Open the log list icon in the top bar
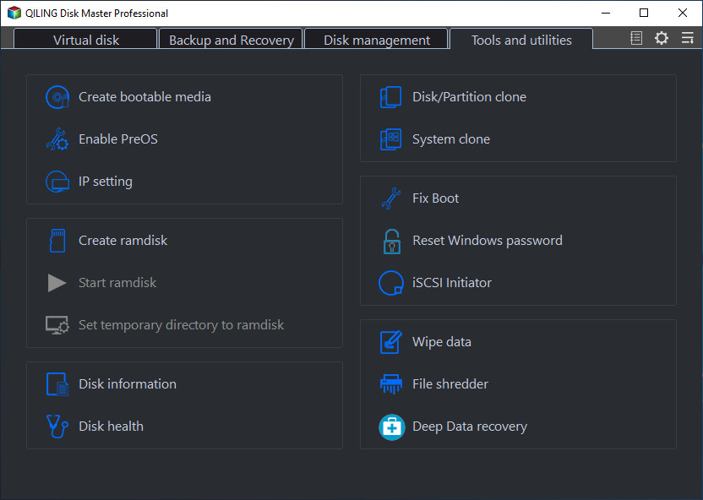The image size is (703, 500). pyautogui.click(x=636, y=38)
